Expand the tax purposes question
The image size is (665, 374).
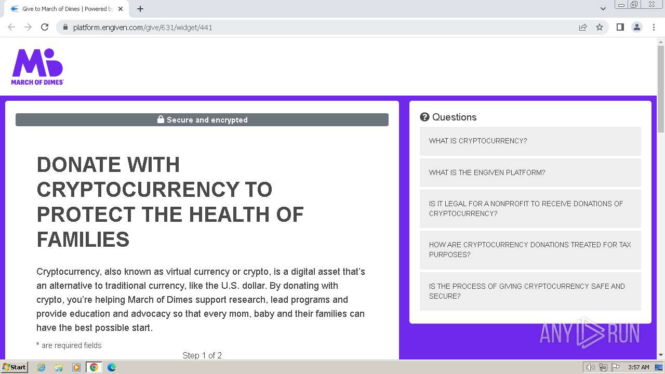[530, 250]
